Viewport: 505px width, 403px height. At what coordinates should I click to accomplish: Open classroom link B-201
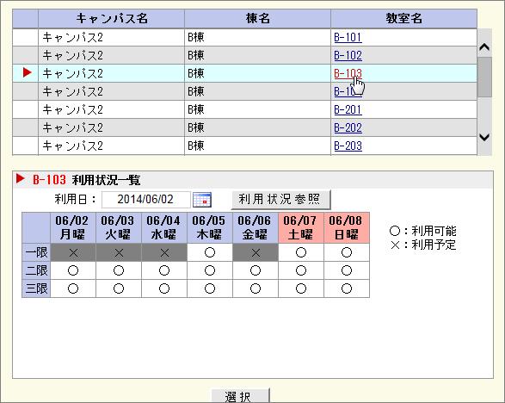(x=348, y=109)
